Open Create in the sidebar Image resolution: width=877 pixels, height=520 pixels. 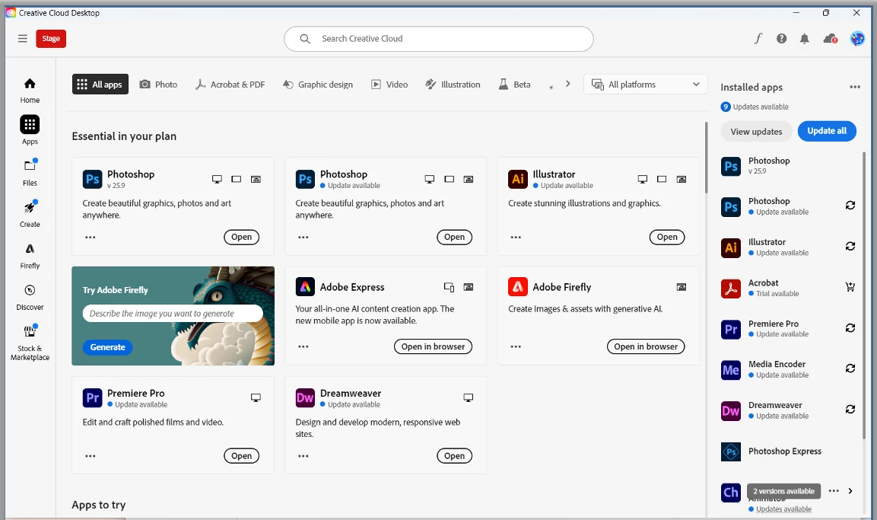30,213
